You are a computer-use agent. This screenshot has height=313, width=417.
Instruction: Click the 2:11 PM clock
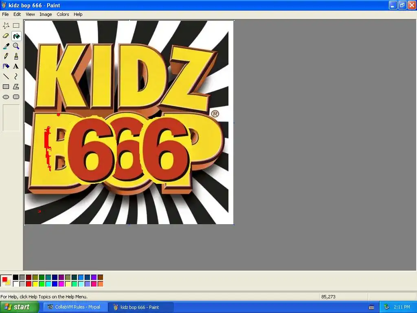[402, 307]
